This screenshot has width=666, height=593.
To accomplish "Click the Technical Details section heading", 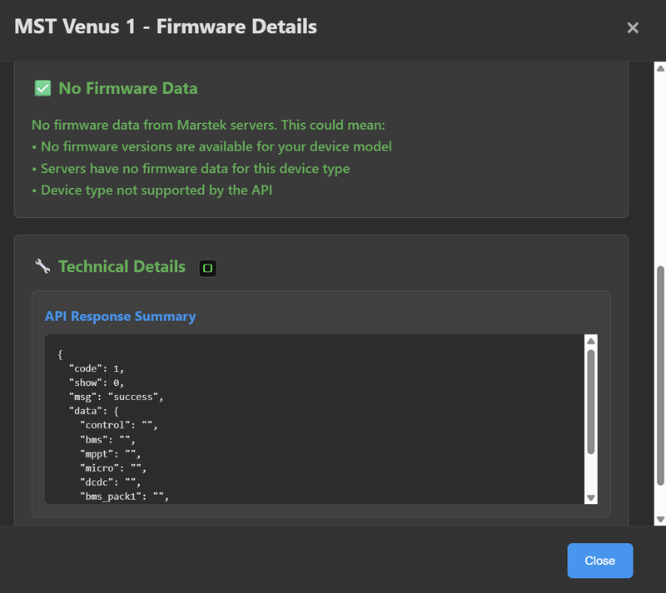I will click(122, 267).
